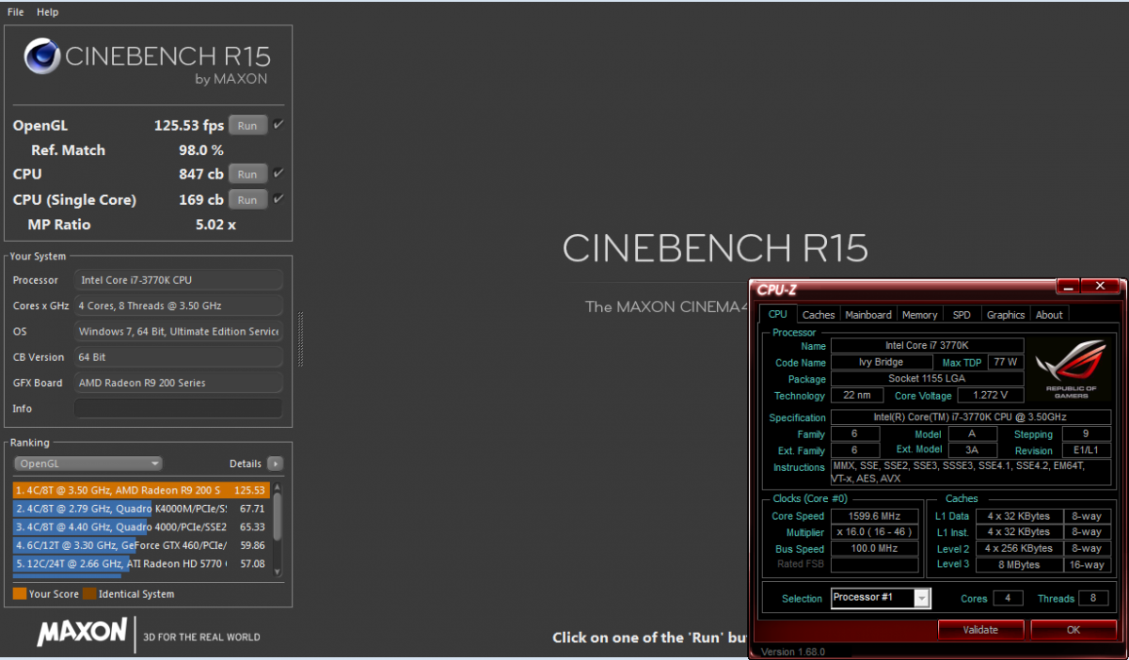Click the Code Name value "Ivy Bridge"
1129x660 pixels.
[x=882, y=362]
